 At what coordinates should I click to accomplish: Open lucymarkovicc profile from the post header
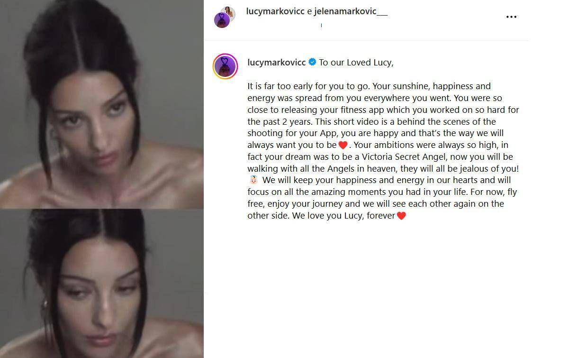[x=275, y=11]
